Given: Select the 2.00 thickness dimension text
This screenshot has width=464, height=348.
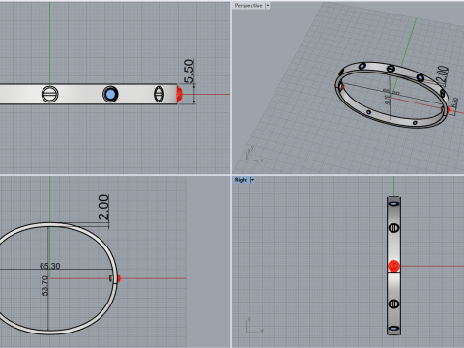Looking at the screenshot, I should click(x=103, y=207).
